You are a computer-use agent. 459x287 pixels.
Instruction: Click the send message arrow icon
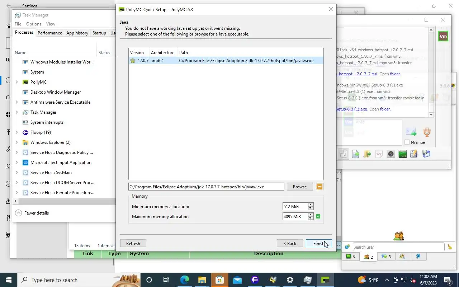click(x=411, y=132)
